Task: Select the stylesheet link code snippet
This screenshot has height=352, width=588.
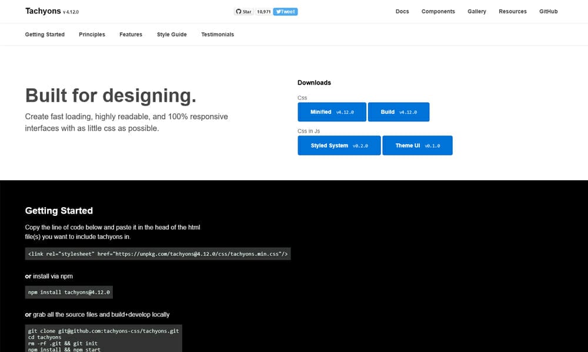Action: point(158,254)
